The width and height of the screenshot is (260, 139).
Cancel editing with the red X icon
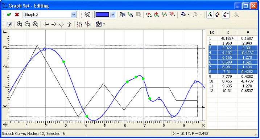17,15
